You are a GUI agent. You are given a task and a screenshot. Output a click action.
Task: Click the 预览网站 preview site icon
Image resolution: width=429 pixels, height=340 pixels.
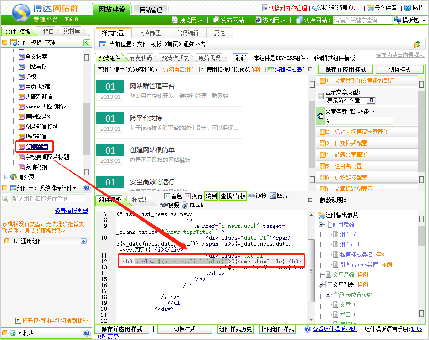click(175, 20)
